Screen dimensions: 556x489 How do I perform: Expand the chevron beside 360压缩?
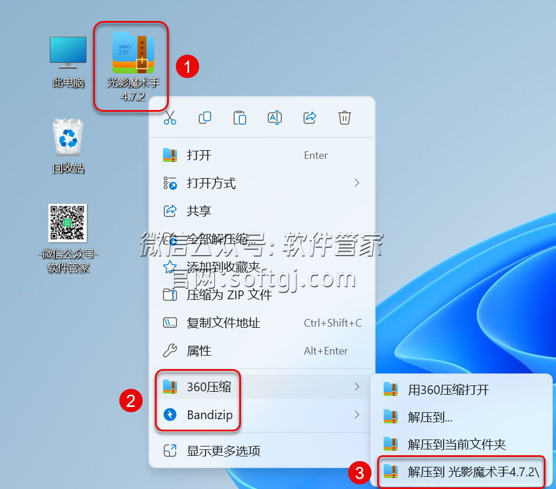(357, 387)
